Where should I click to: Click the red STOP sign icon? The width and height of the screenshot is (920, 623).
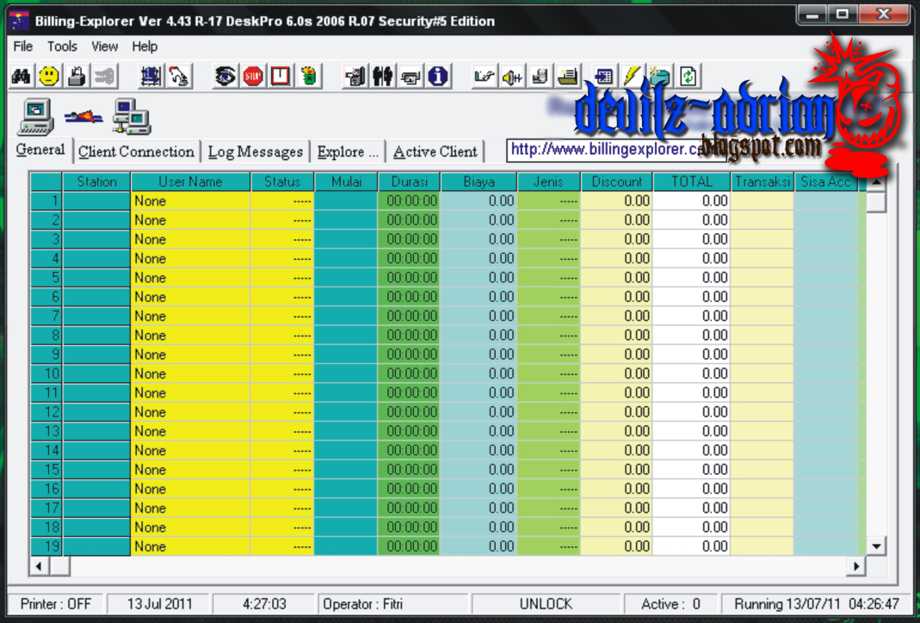[253, 77]
